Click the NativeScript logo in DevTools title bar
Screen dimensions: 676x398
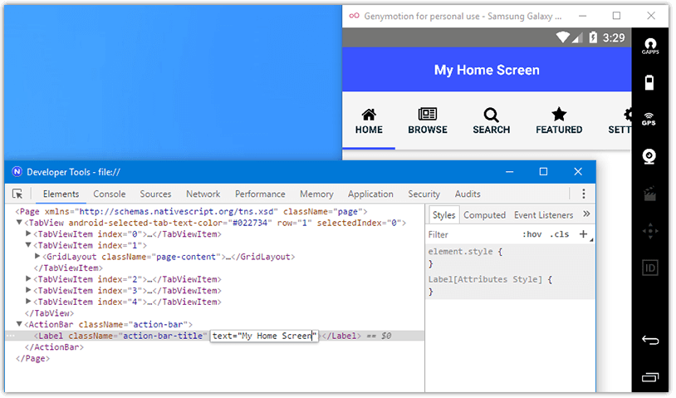pos(17,172)
